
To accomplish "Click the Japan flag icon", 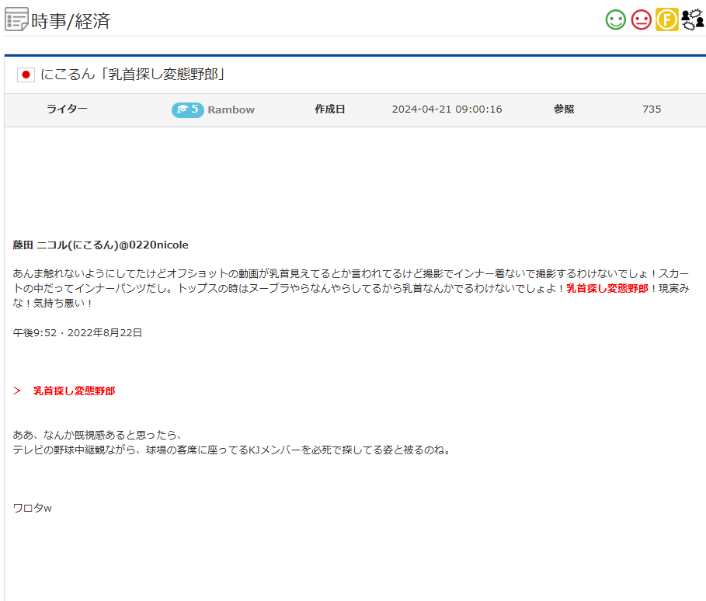I will point(26,75).
